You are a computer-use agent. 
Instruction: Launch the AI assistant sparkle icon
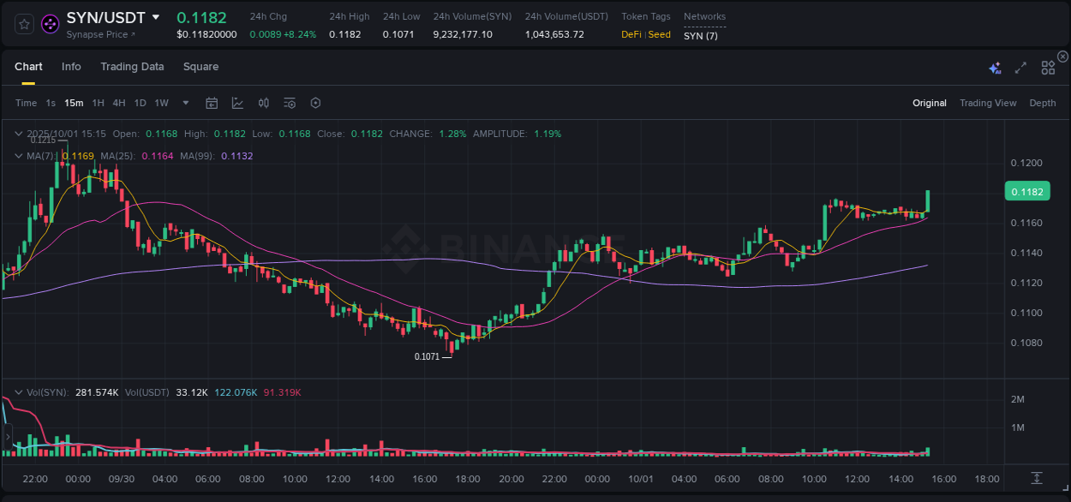click(x=994, y=67)
